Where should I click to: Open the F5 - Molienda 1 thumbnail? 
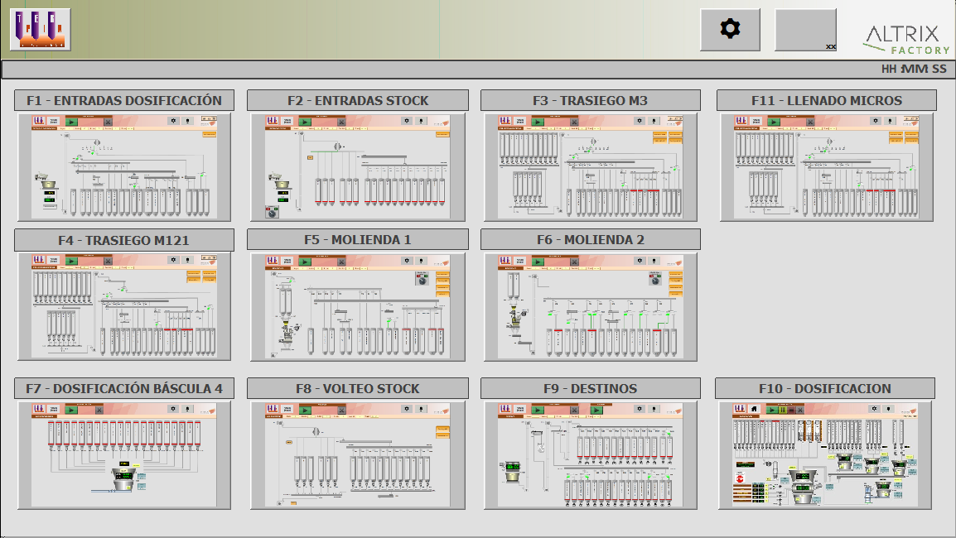point(358,306)
